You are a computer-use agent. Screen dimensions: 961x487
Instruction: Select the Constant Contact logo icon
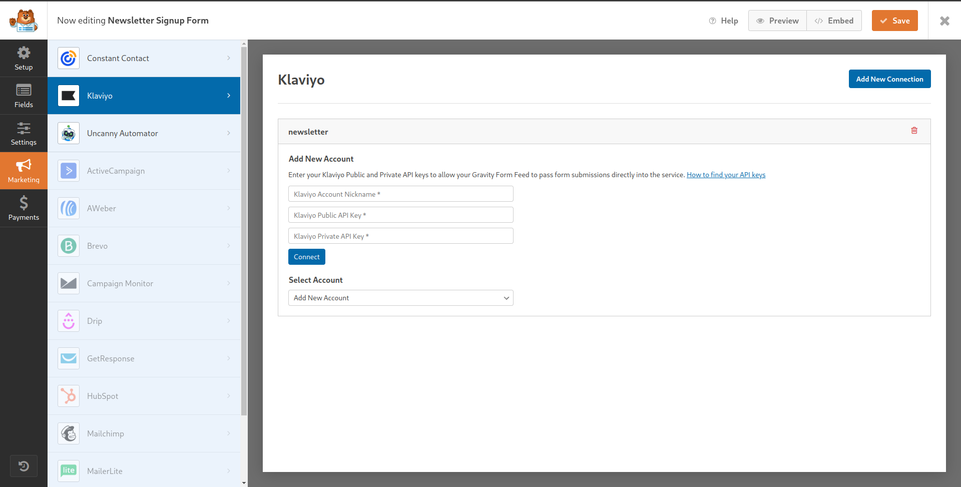(69, 59)
